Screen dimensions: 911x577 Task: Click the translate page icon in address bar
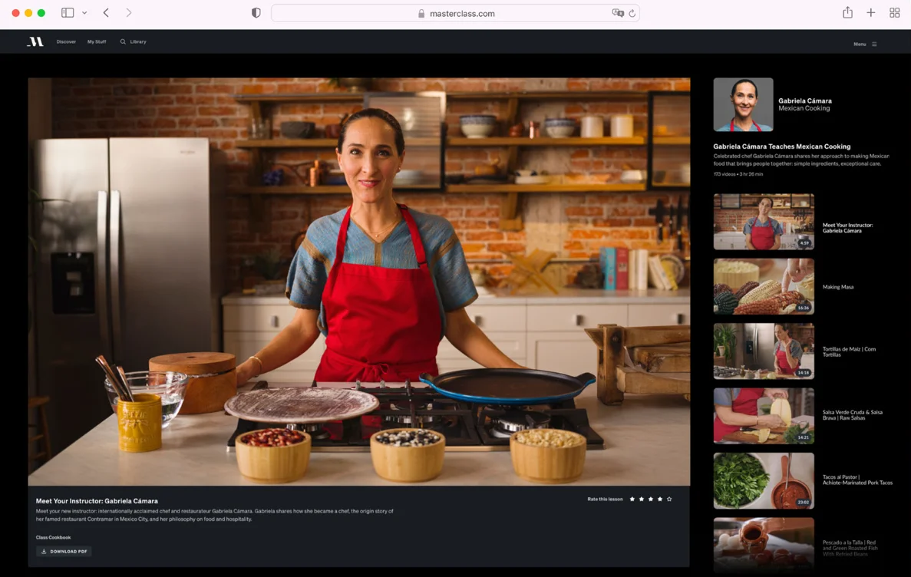point(617,13)
